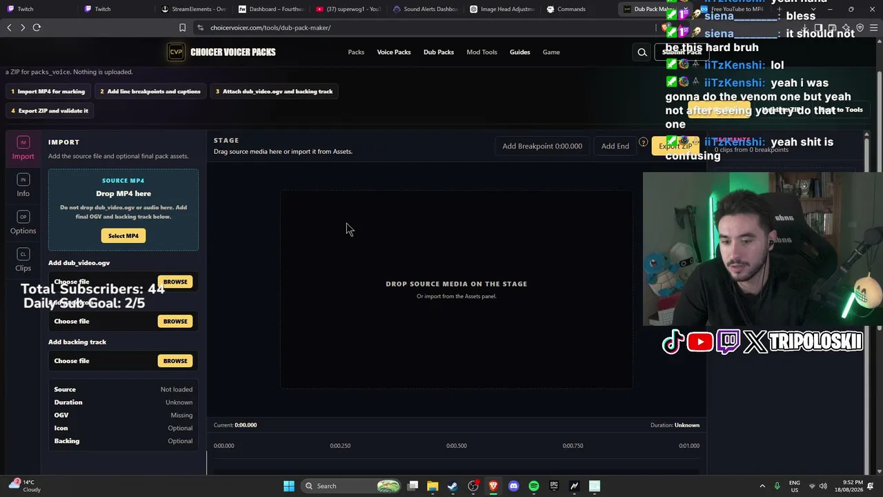Go back with the browser back arrow
Viewport: 883px width, 497px height.
(9, 28)
